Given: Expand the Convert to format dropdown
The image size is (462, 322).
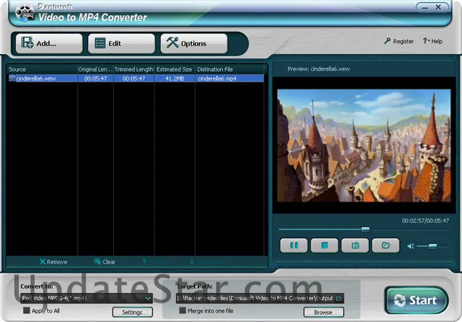Looking at the screenshot, I should 147,298.
